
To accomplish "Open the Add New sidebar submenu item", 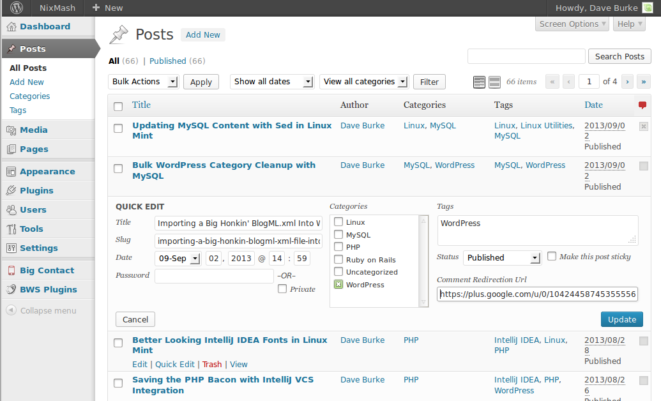I will pos(27,82).
